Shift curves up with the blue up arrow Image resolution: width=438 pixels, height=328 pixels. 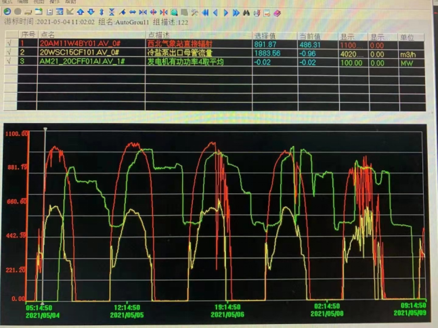[81, 12]
